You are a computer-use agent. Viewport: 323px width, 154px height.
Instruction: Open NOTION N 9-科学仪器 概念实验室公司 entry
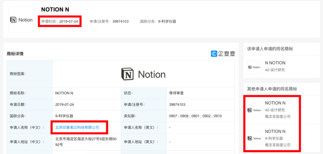point(278,138)
